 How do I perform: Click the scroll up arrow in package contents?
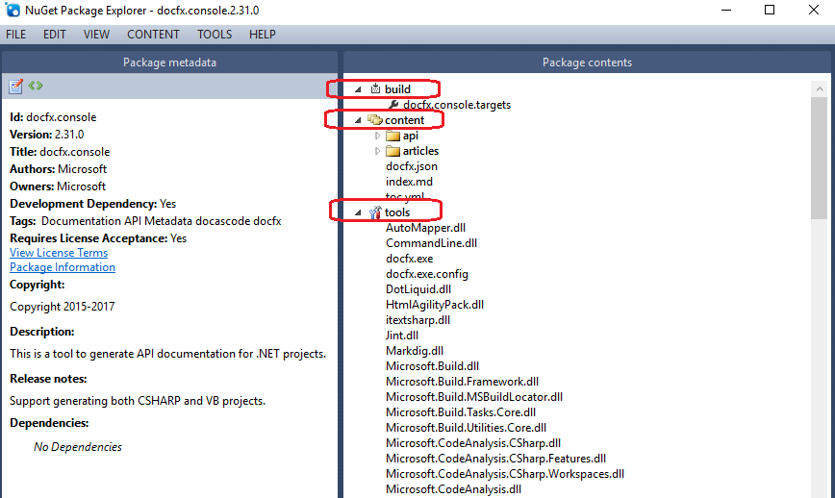(820, 88)
